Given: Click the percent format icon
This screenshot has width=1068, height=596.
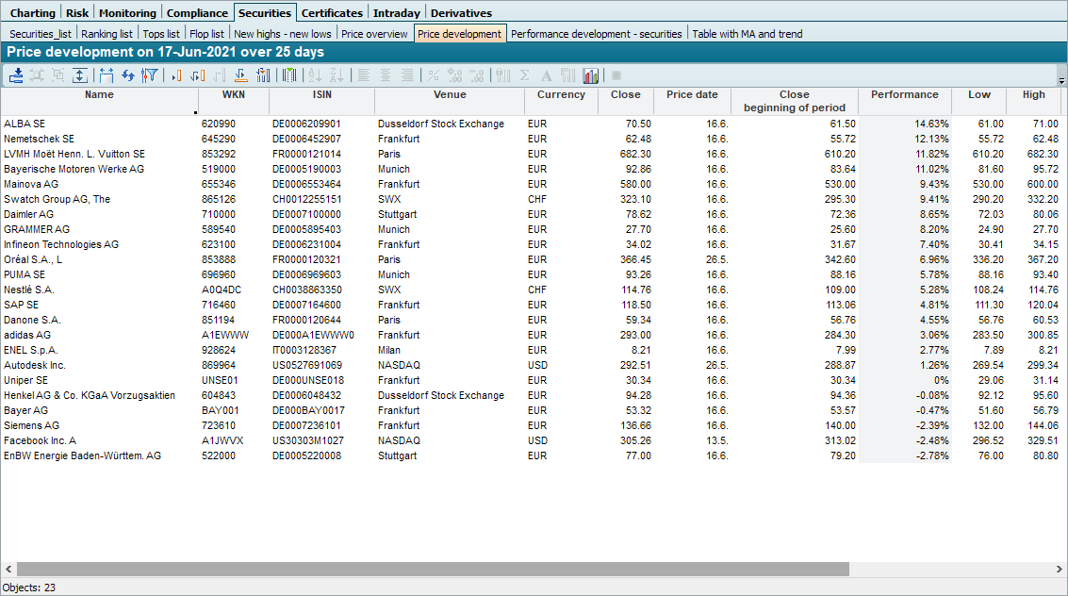Looking at the screenshot, I should [434, 75].
